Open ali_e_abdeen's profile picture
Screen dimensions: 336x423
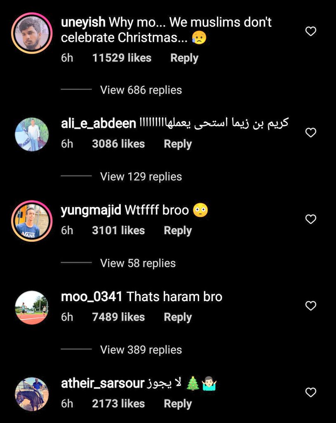pyautogui.click(x=32, y=134)
